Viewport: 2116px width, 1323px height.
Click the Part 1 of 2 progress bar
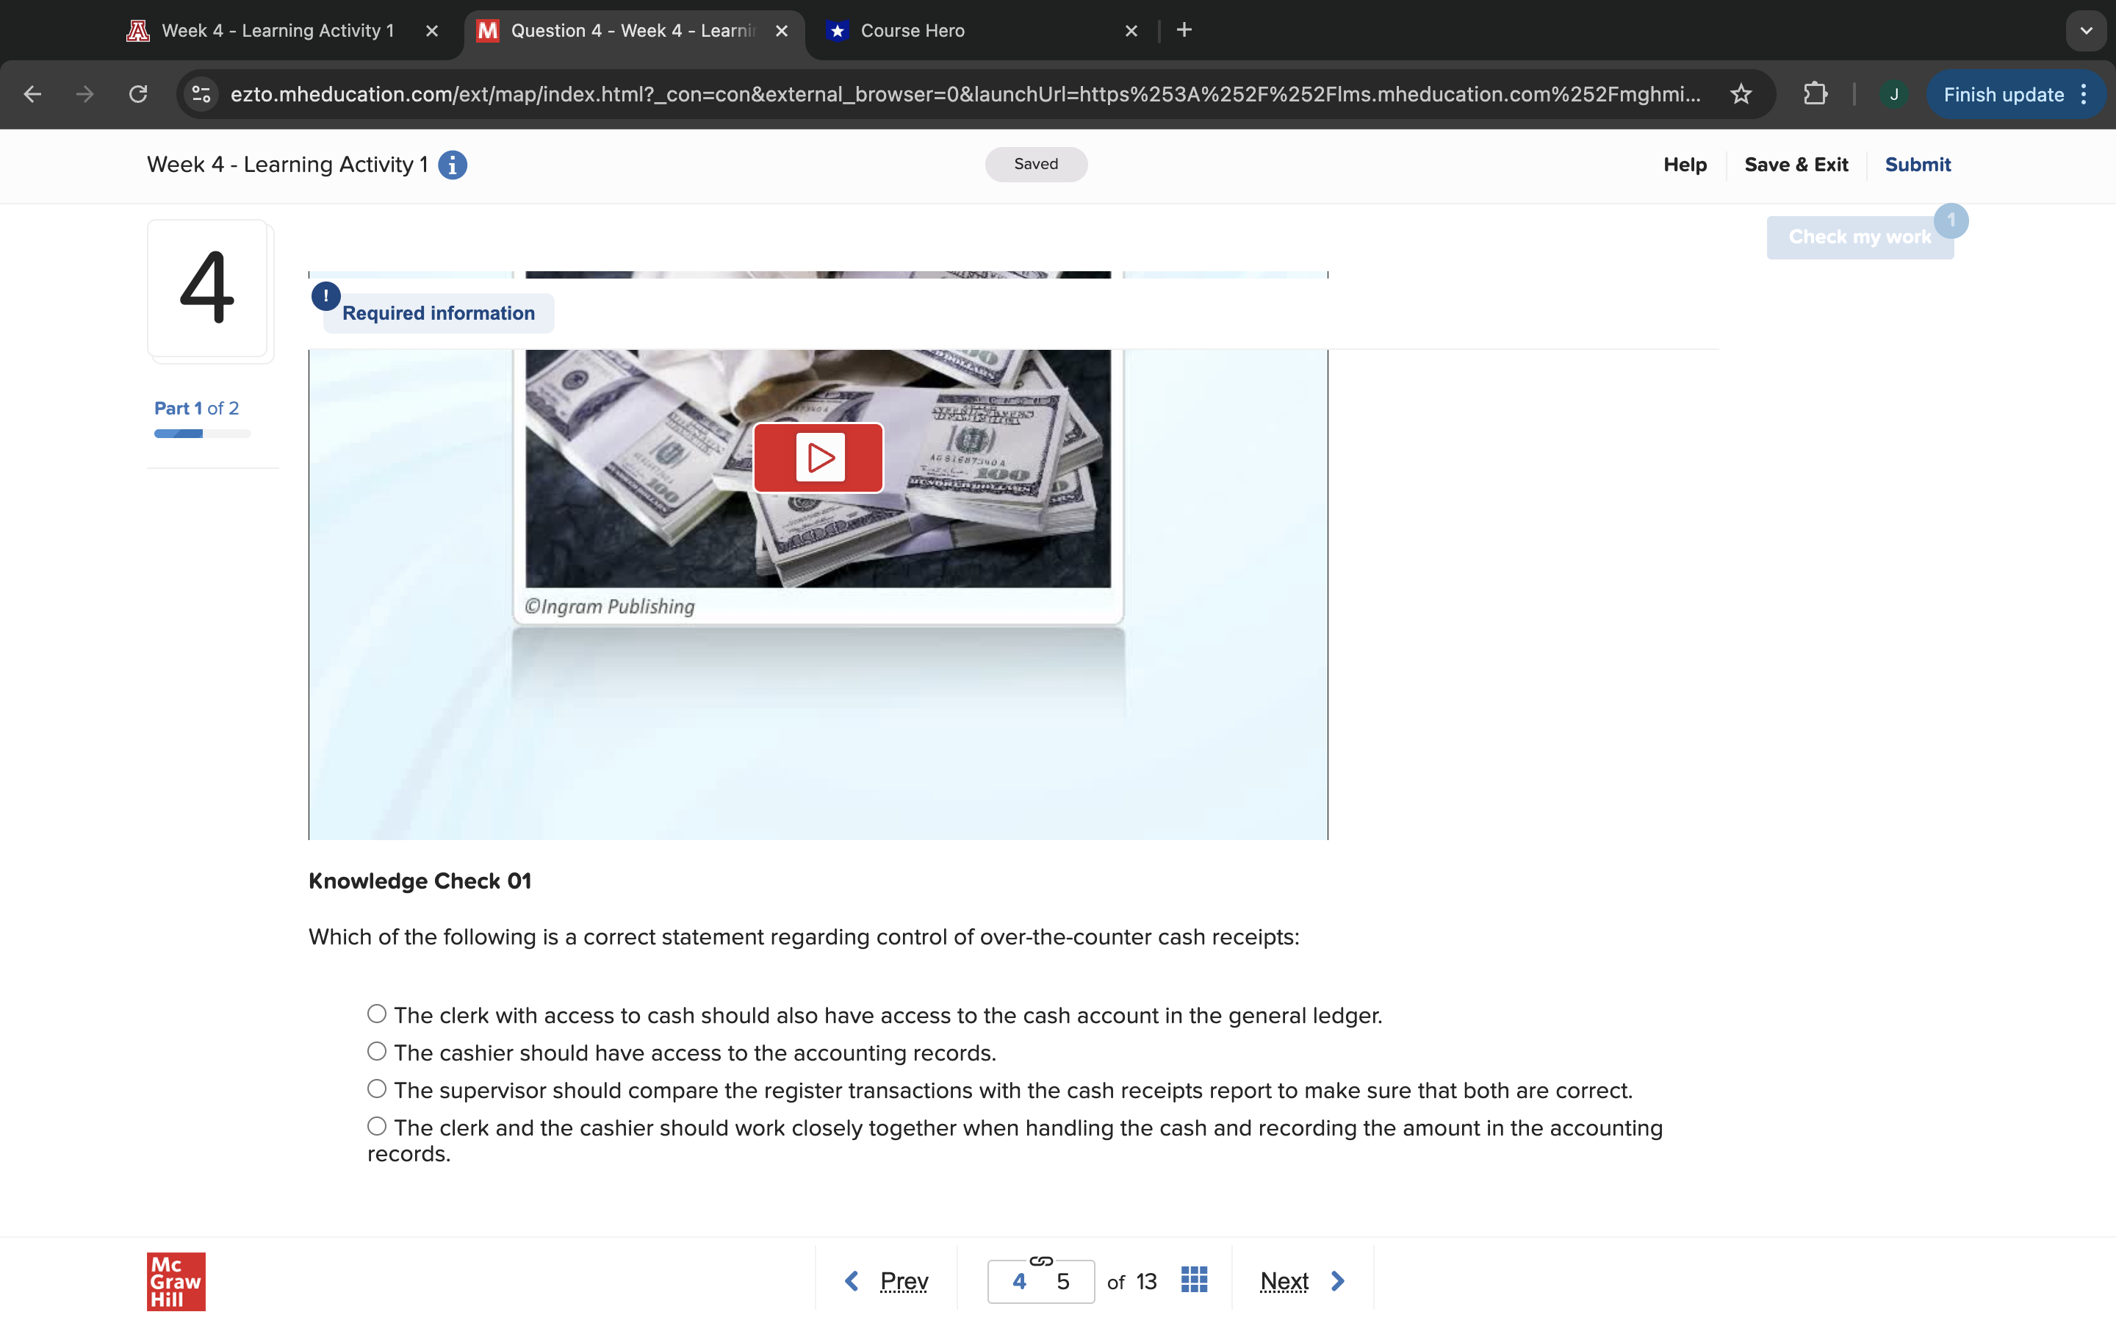pyautogui.click(x=202, y=434)
